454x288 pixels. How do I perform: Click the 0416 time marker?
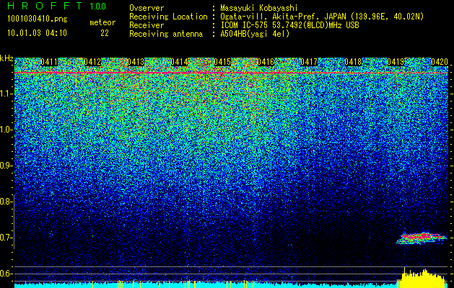[266, 62]
